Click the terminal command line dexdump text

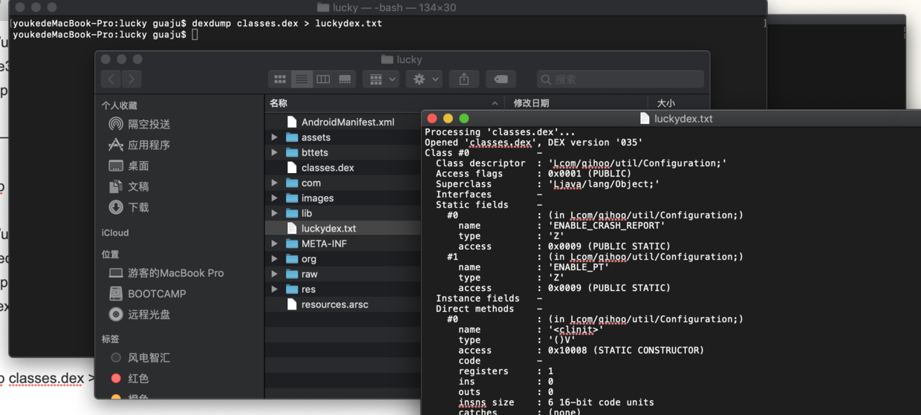(x=287, y=23)
